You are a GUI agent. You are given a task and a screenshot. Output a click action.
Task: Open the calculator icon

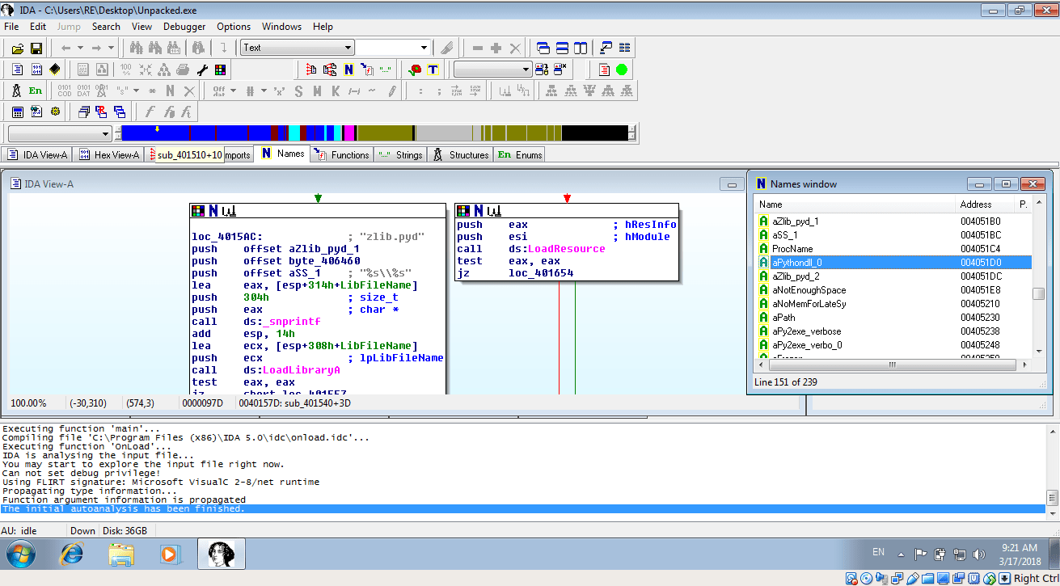(17, 112)
